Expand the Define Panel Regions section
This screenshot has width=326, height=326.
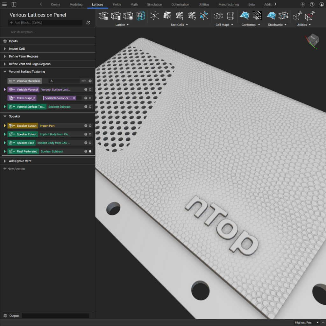5,56
